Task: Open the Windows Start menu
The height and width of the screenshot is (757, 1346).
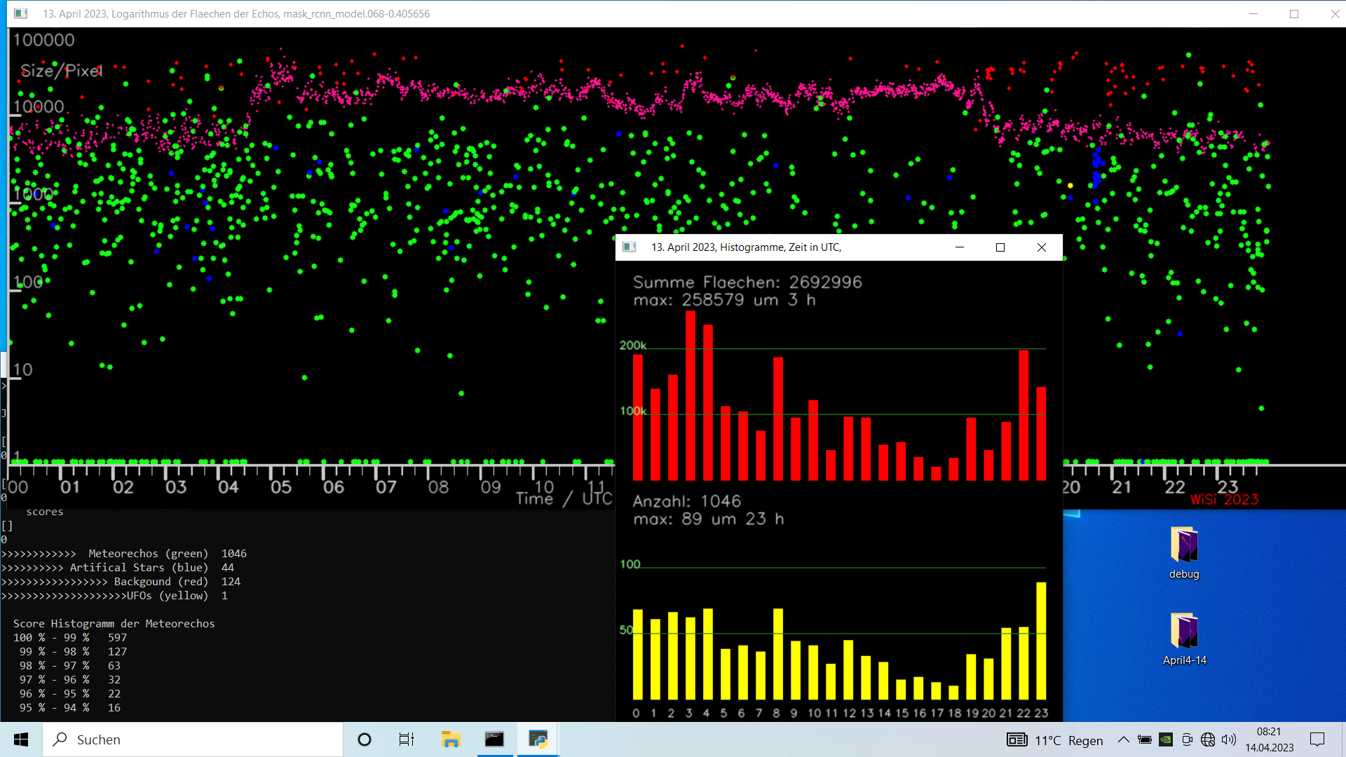Action: (21, 739)
